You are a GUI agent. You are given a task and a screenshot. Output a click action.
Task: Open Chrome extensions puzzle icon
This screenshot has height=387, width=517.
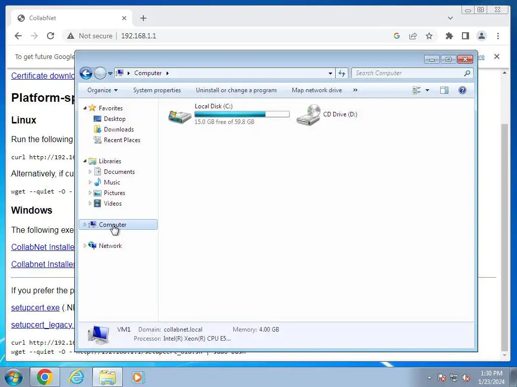coord(449,36)
